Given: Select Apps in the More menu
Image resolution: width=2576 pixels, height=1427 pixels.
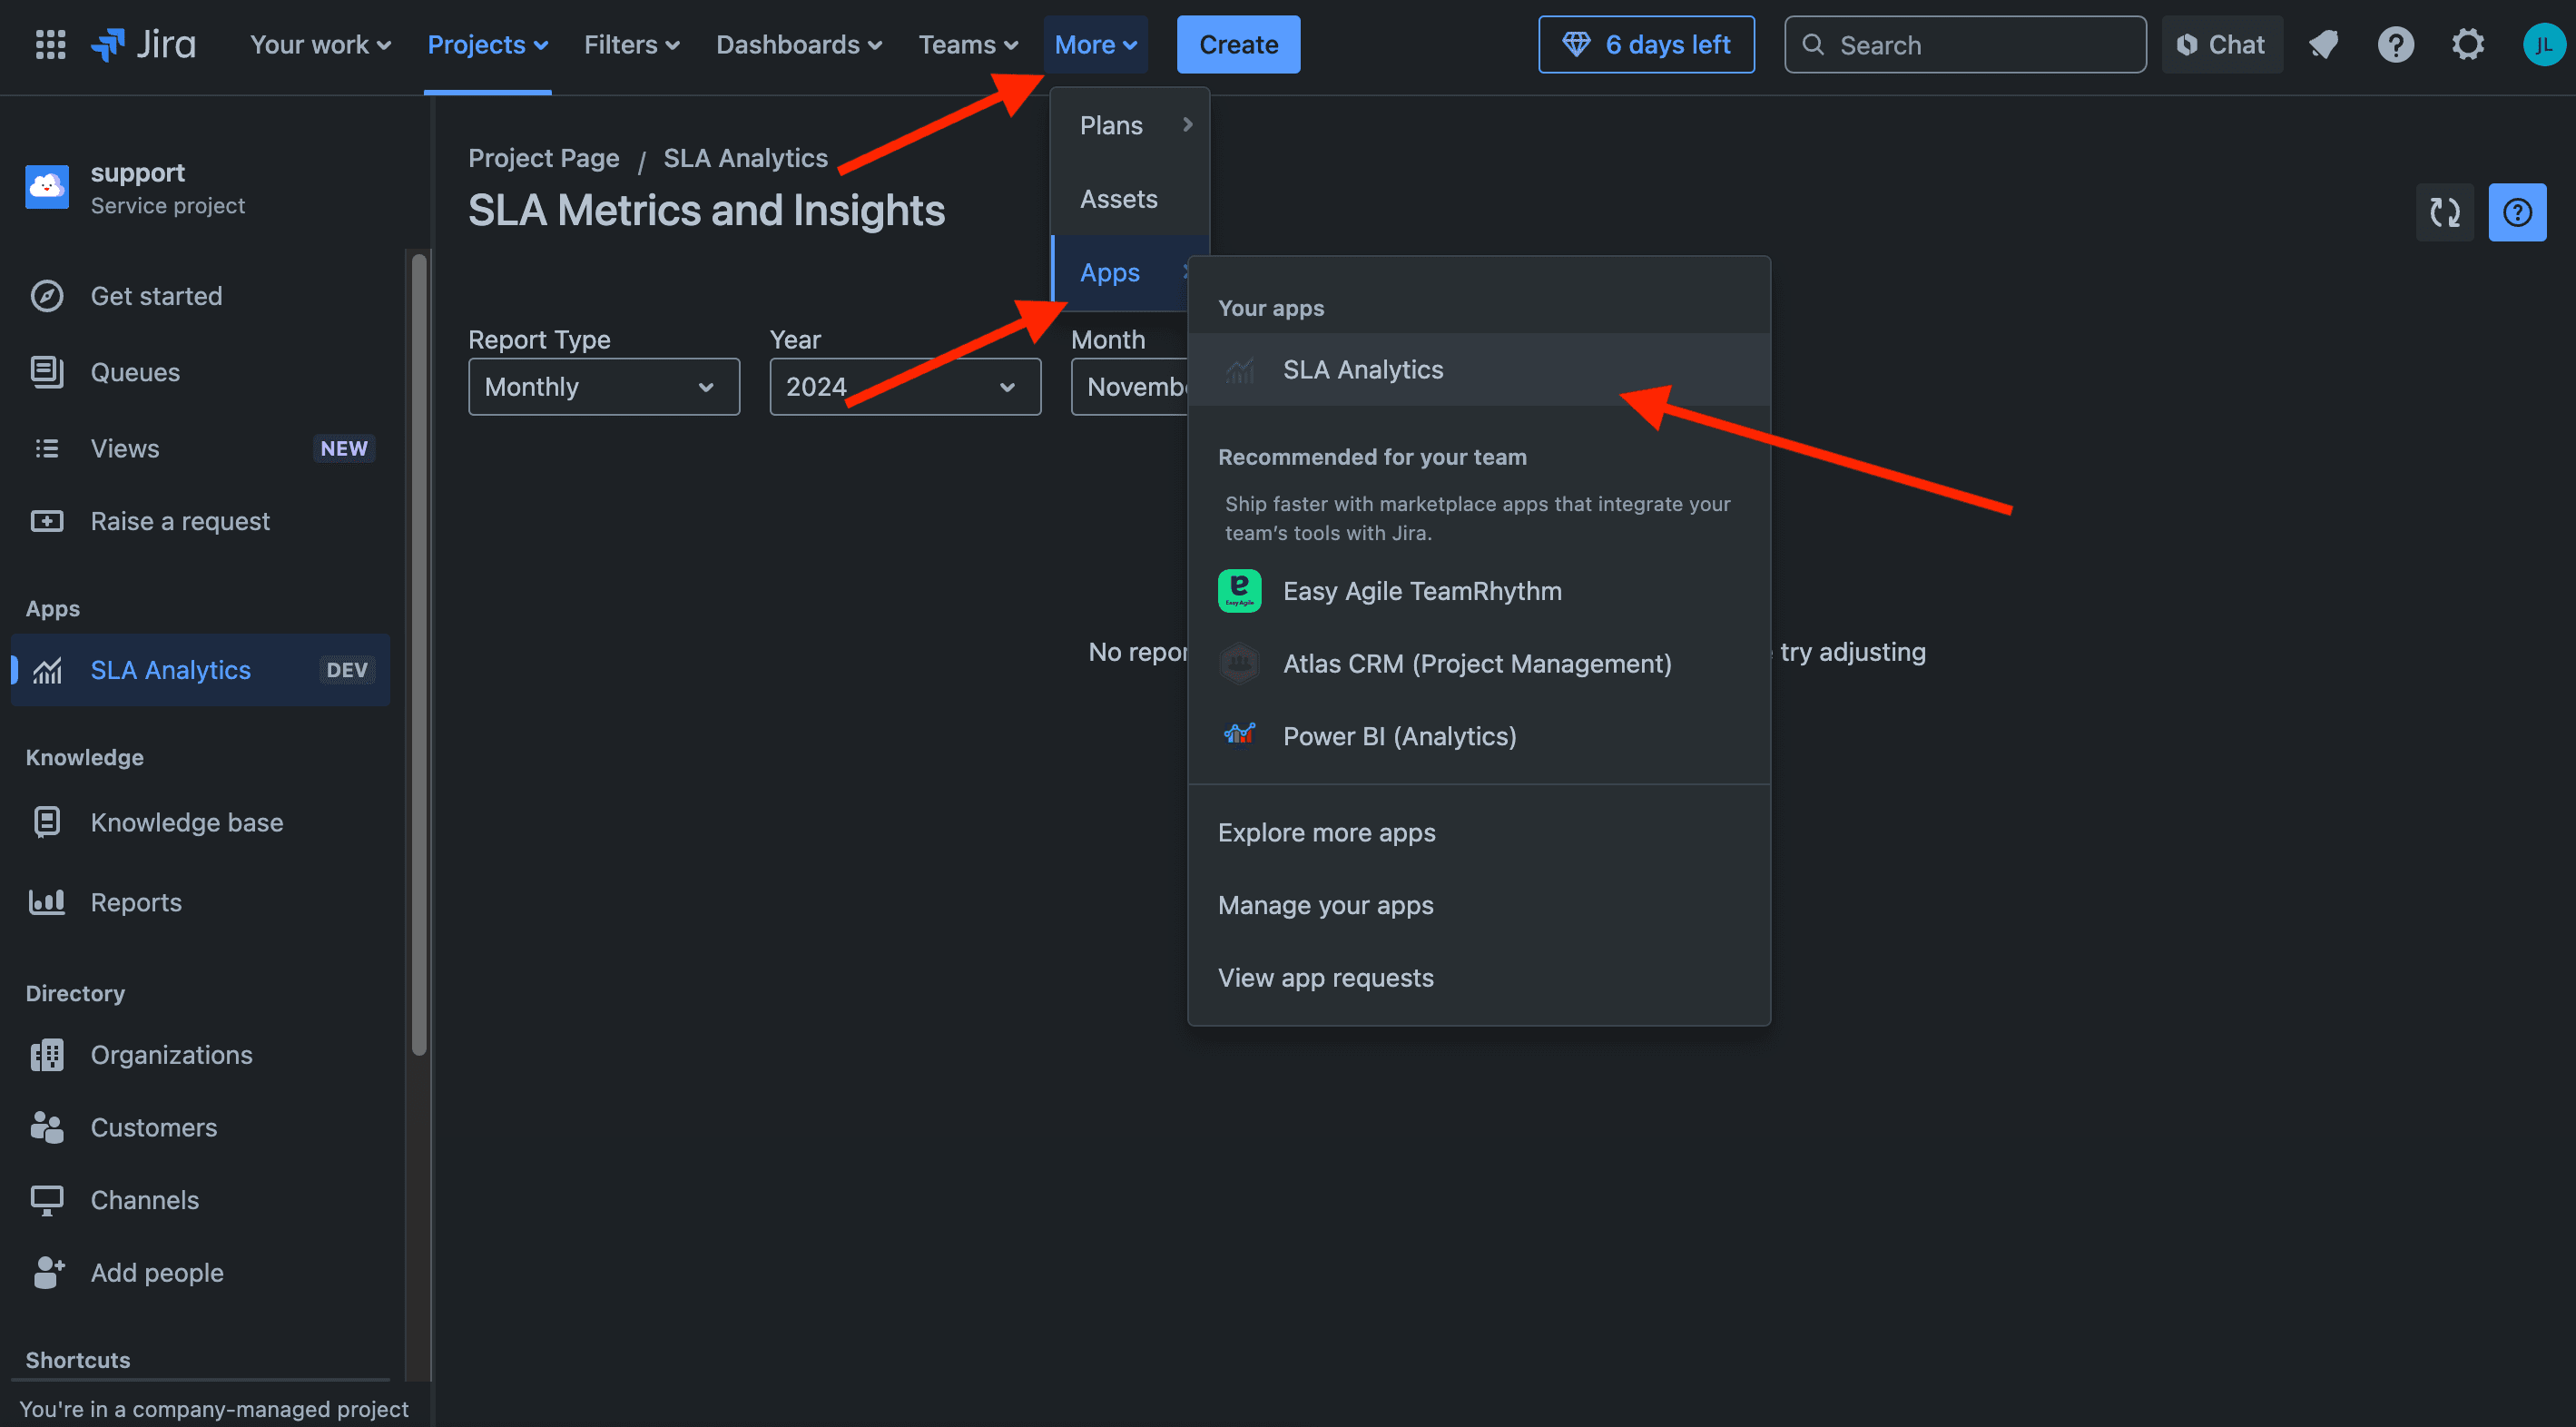Looking at the screenshot, I should pos(1121,272).
